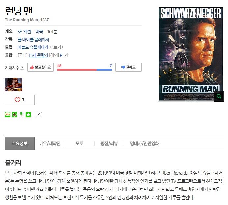Click question mark beside R rating

click(x=66, y=55)
